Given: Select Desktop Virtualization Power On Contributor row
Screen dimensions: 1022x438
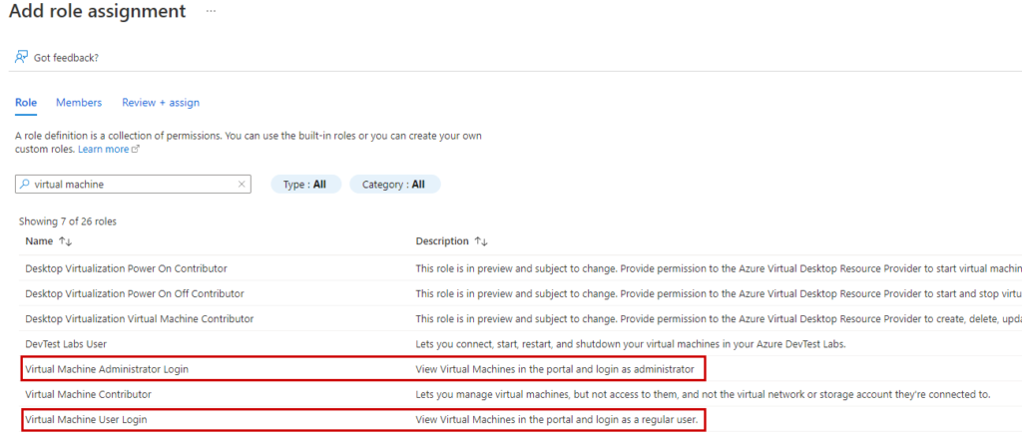Looking at the screenshot, I should pyautogui.click(x=126, y=268).
